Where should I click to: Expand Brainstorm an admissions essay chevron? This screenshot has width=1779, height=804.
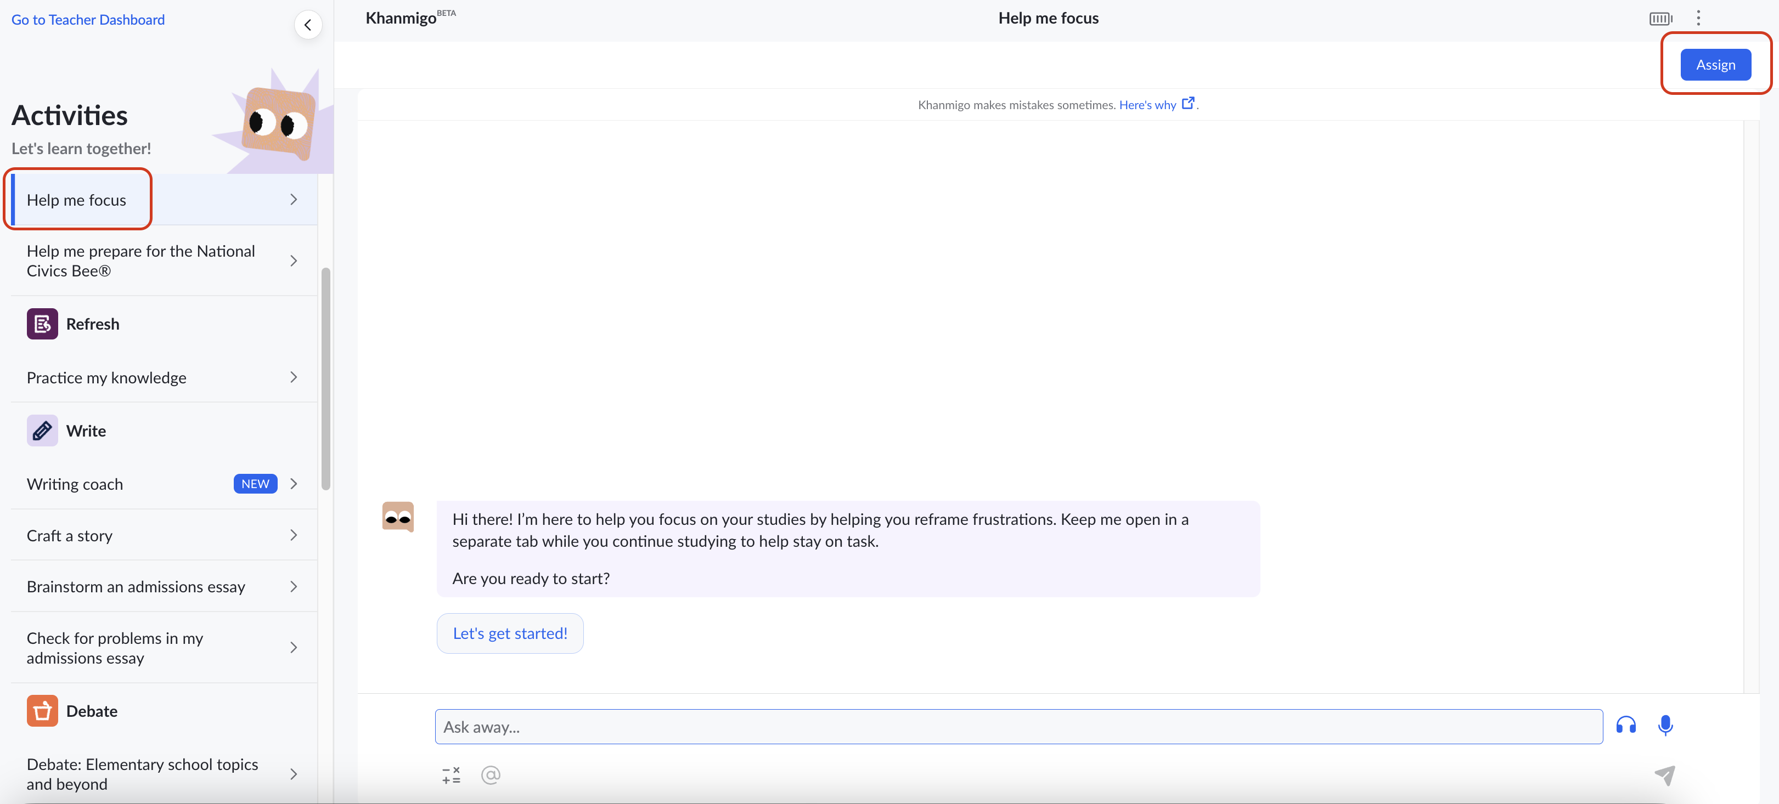(x=294, y=587)
